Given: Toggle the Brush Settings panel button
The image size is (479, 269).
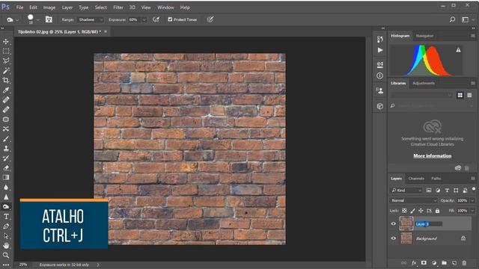Looking at the screenshot, I should [x=49, y=19].
